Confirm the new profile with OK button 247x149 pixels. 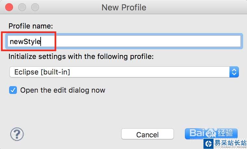point(211,134)
